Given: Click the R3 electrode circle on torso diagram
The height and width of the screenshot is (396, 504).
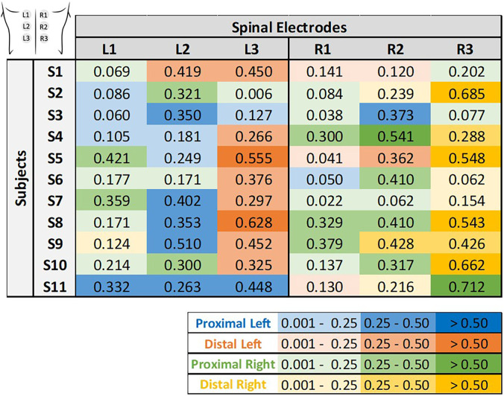Looking at the screenshot, I should point(43,39).
